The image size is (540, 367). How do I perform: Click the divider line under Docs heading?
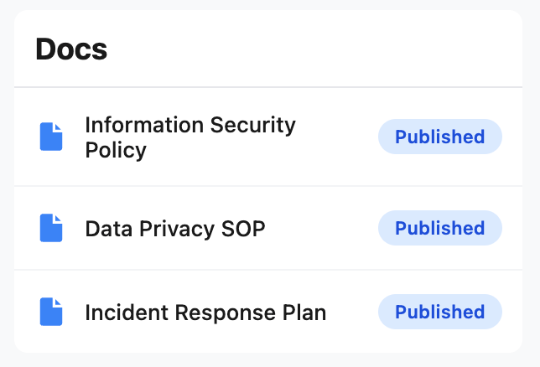point(268,87)
